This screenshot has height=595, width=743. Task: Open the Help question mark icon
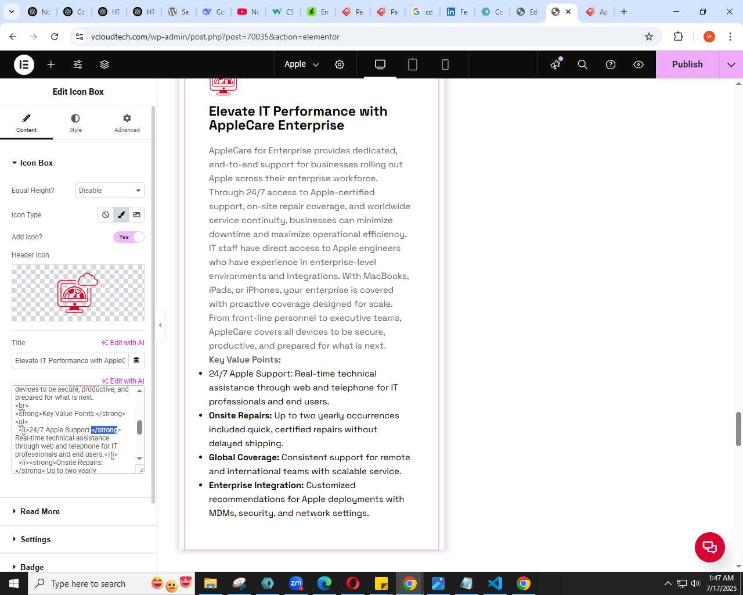611,64
